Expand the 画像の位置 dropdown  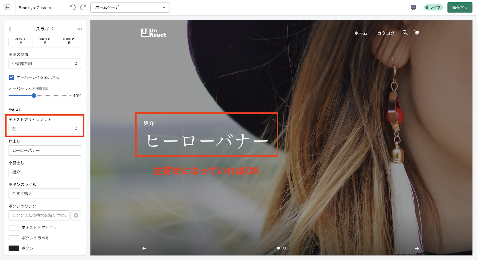[x=45, y=64]
